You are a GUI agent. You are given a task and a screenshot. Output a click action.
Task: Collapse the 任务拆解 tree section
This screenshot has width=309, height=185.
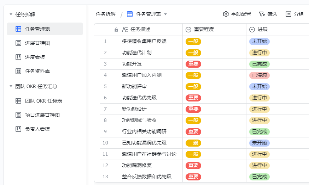11,14
